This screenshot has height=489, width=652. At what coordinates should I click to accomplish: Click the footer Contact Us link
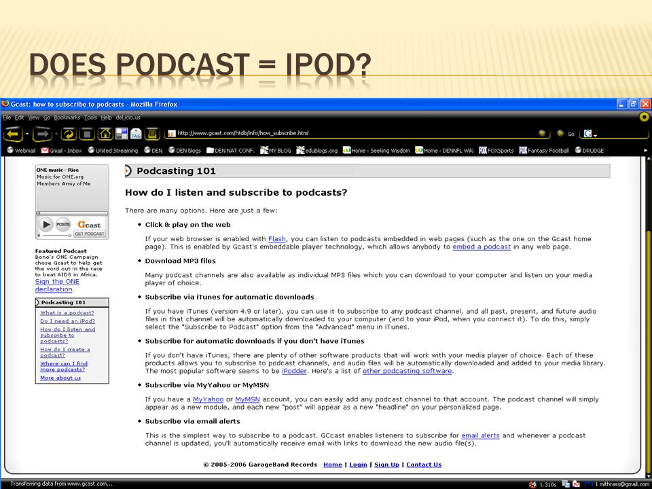click(424, 465)
